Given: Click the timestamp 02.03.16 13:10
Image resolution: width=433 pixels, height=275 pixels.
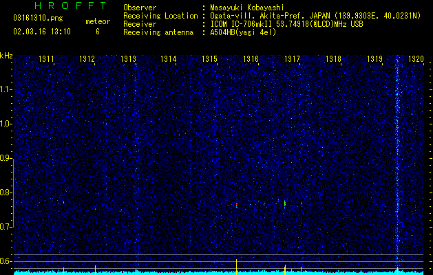Looking at the screenshot, I should [42, 32].
